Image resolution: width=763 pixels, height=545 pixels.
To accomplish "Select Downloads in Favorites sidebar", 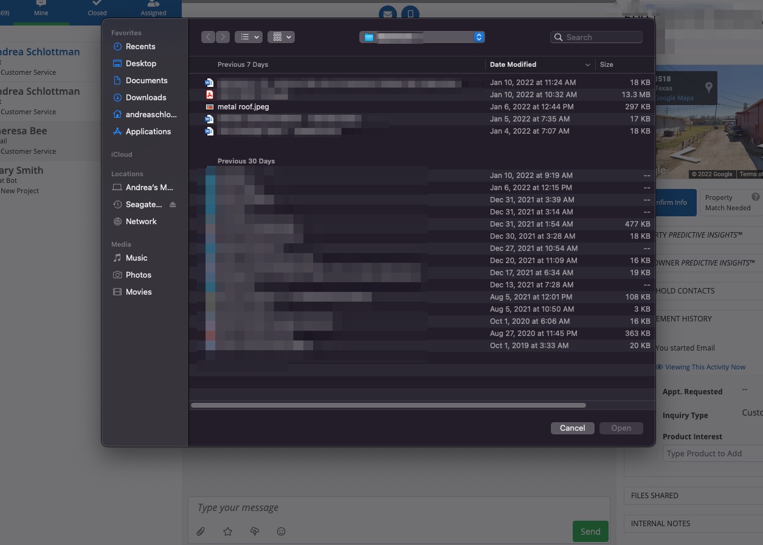I will pos(146,97).
